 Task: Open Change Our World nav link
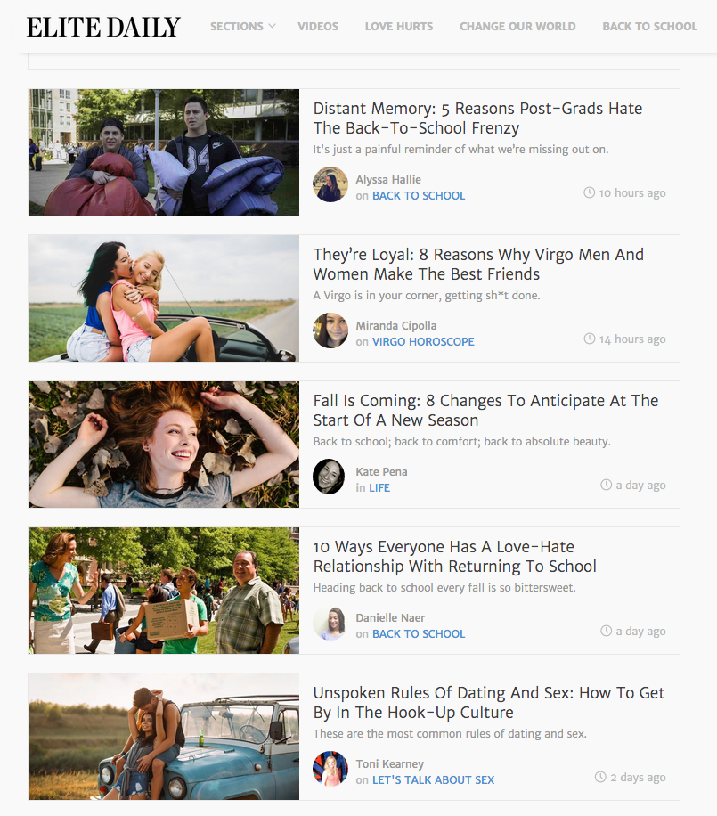click(x=517, y=27)
